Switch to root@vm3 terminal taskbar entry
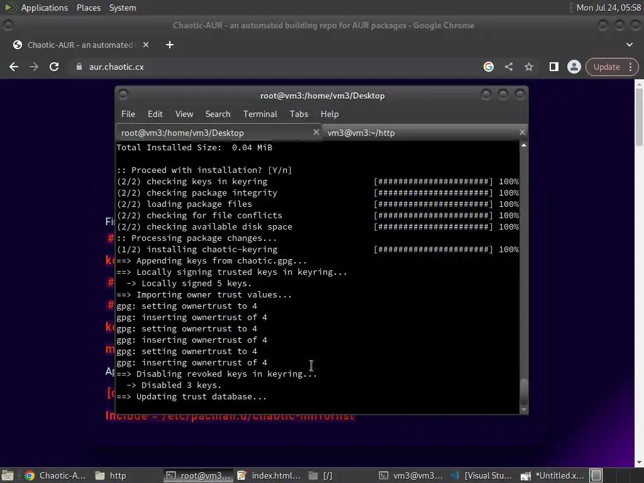This screenshot has height=483, width=644. [x=199, y=475]
